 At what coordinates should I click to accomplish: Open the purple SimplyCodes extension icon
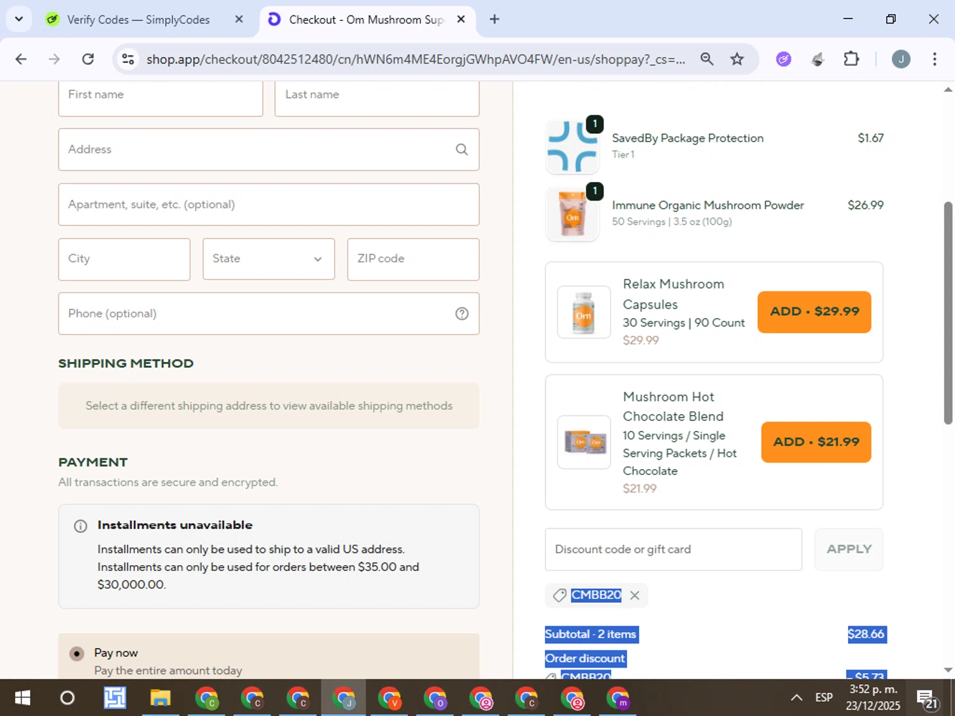pyautogui.click(x=784, y=59)
